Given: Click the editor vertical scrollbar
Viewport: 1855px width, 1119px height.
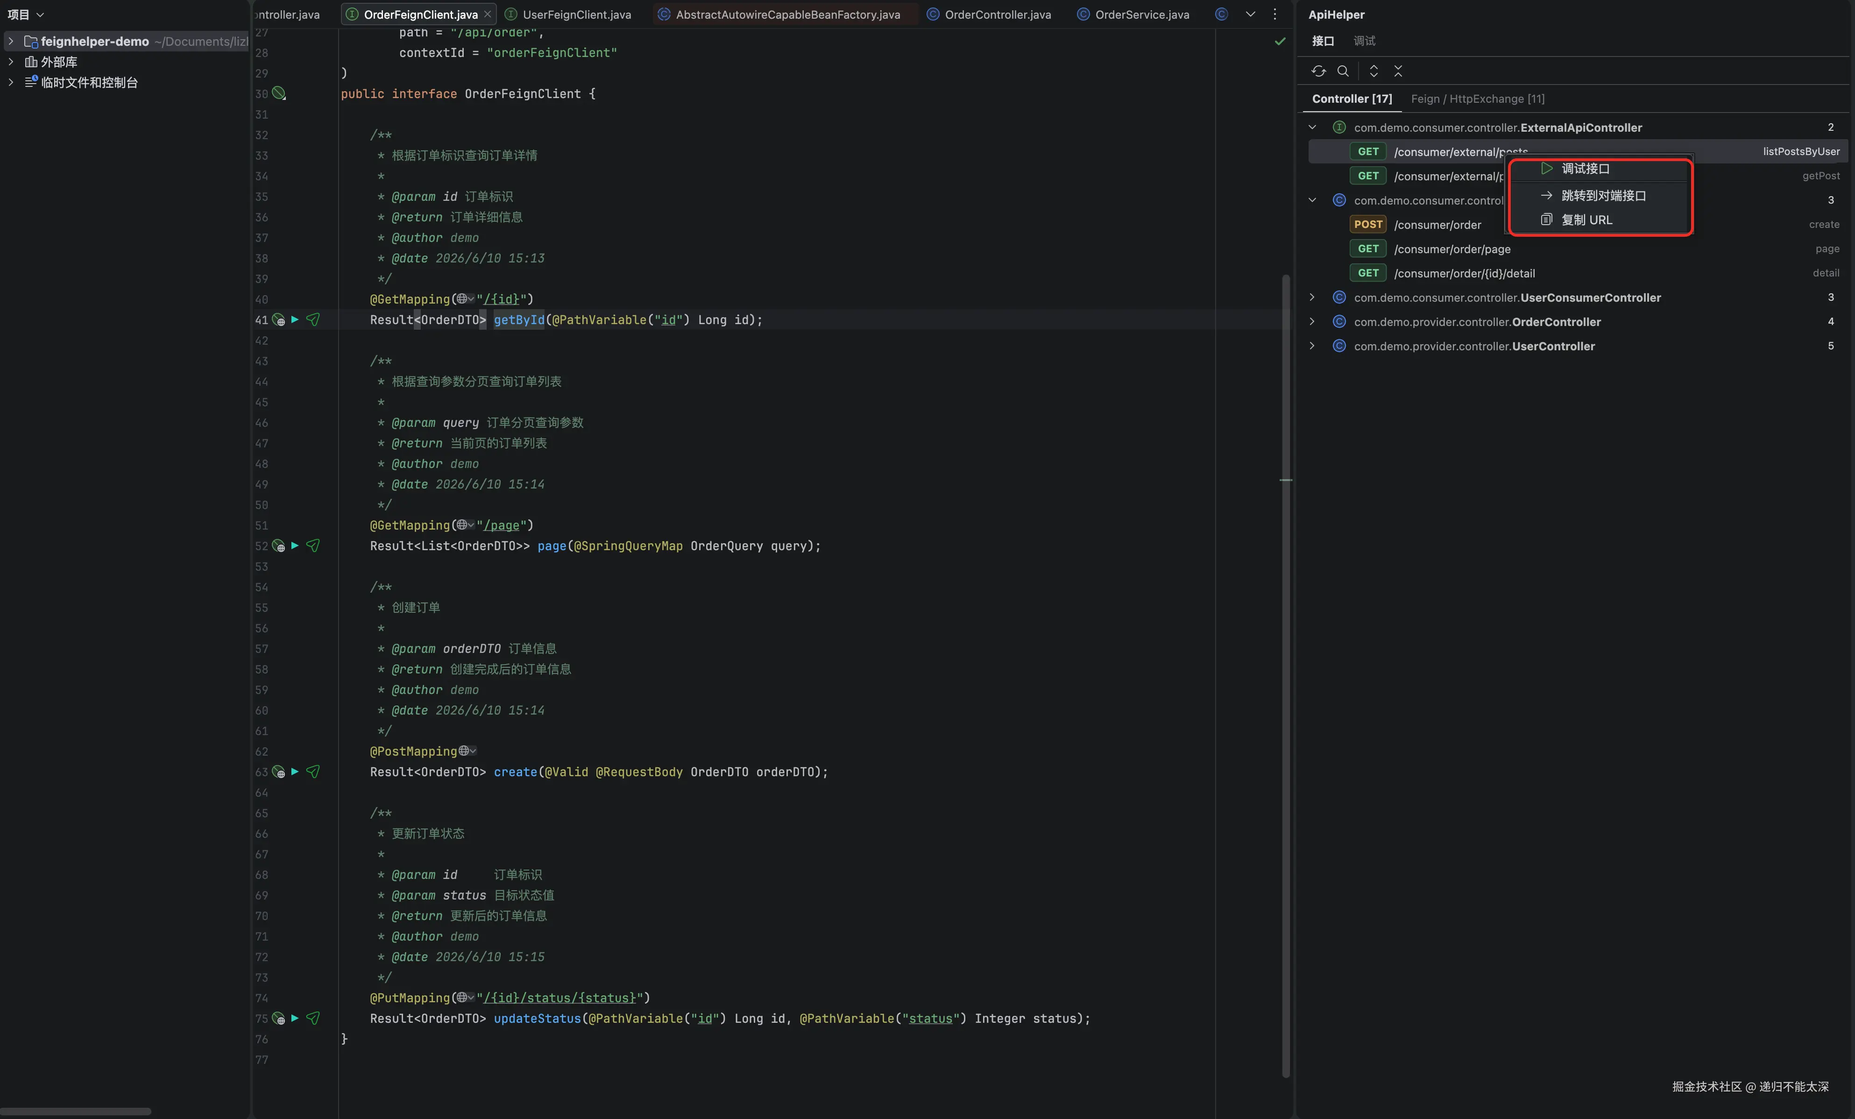Looking at the screenshot, I should coord(1286,676).
